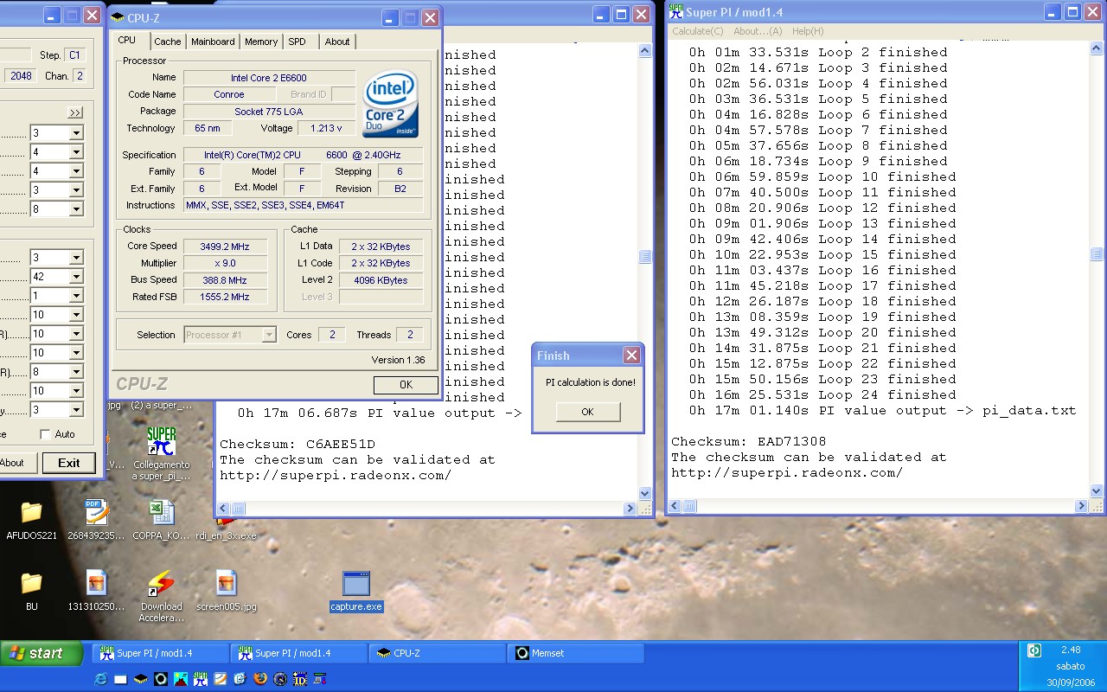This screenshot has height=692, width=1107.
Task: Open the COPPA_KO Excel file
Action: pos(161,513)
